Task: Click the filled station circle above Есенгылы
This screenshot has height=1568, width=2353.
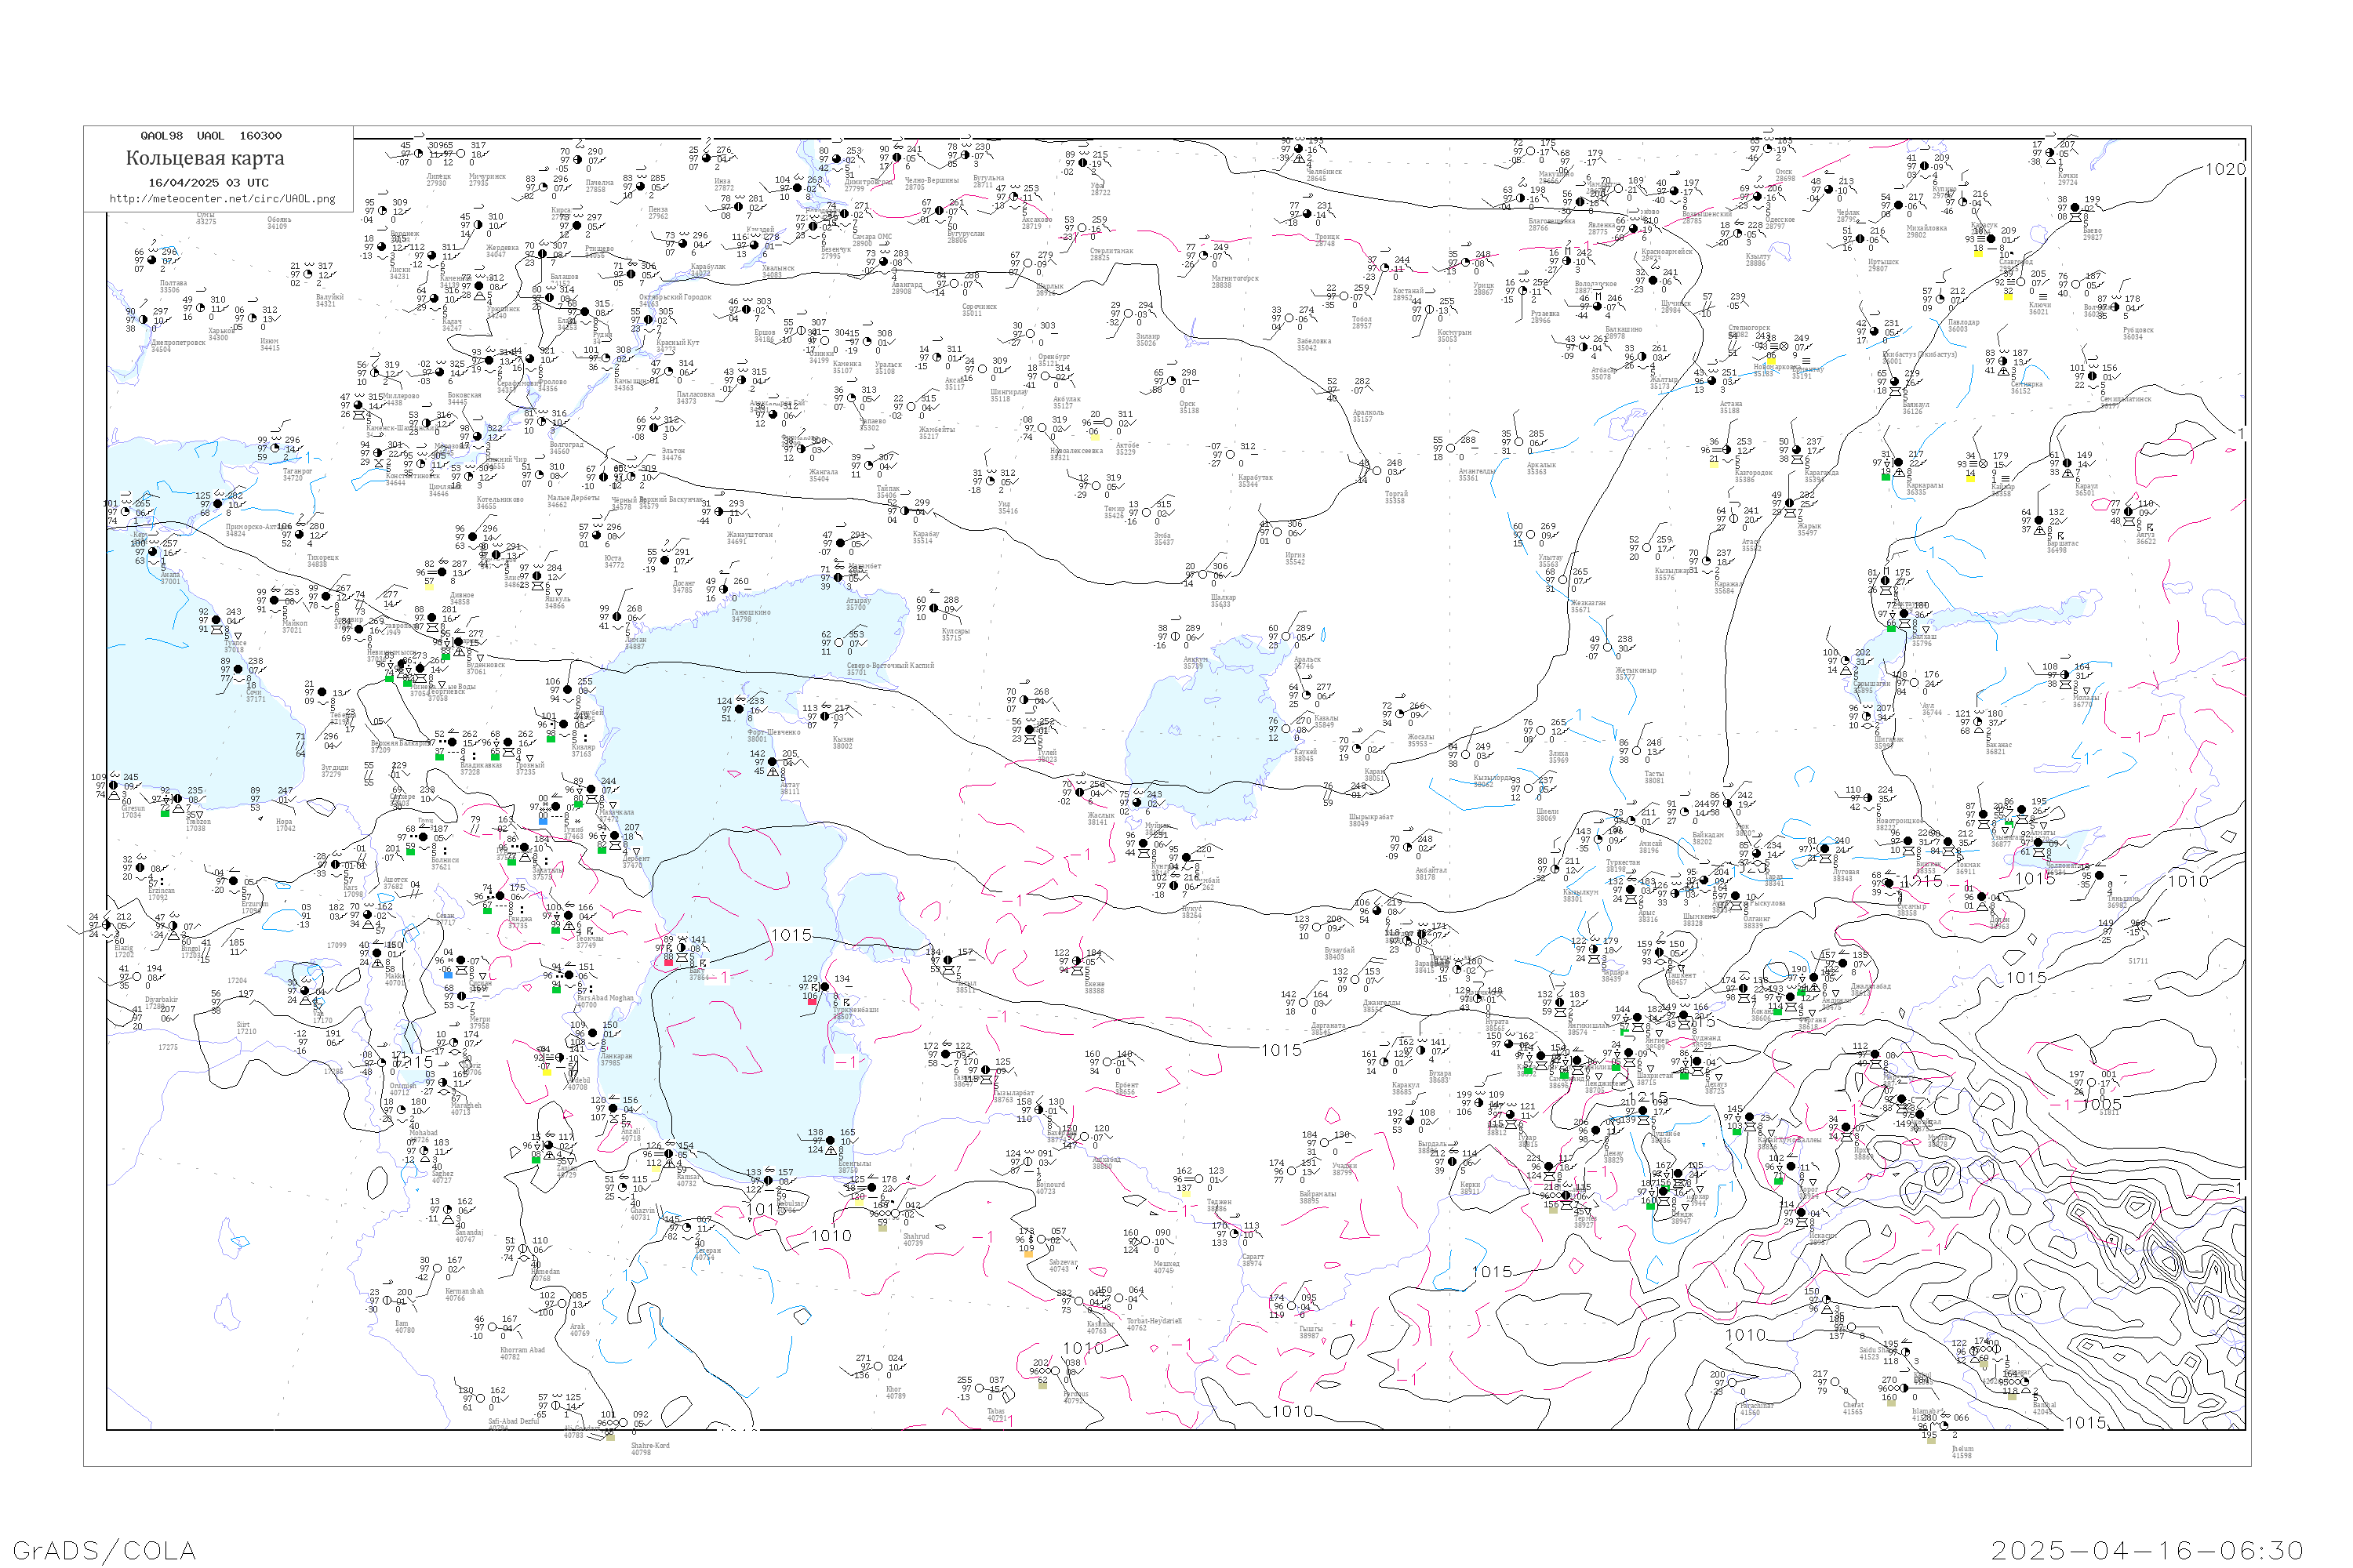Action: 831,1141
